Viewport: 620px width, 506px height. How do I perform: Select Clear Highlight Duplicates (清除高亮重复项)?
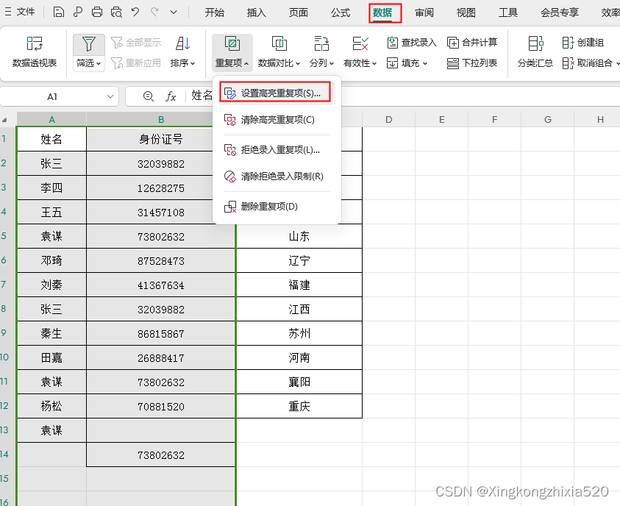(277, 120)
